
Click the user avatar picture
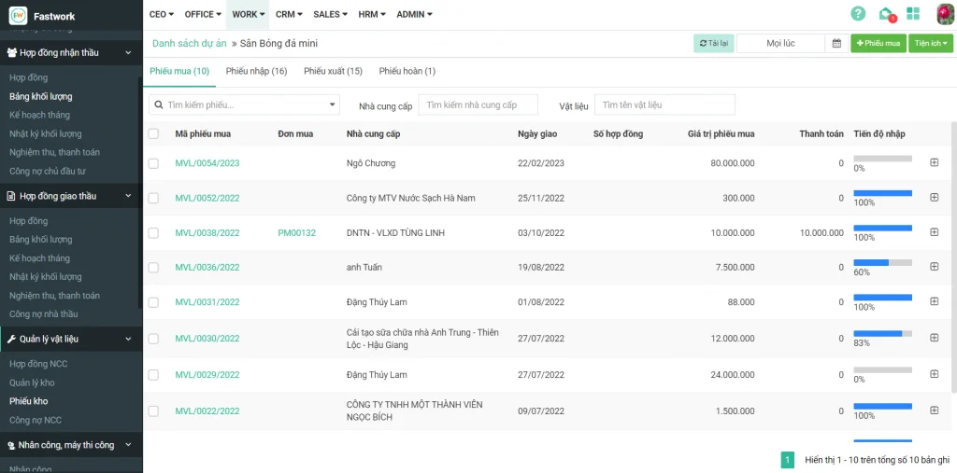[x=944, y=14]
